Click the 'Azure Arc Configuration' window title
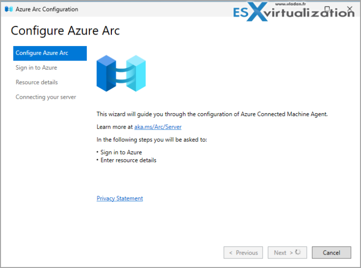This screenshot has height=268, width=361. point(47,9)
